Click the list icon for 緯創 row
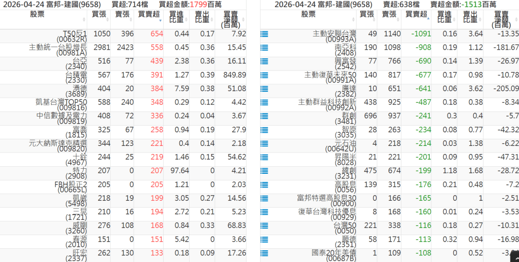The height and width of the screenshot is (262, 519). (264, 171)
